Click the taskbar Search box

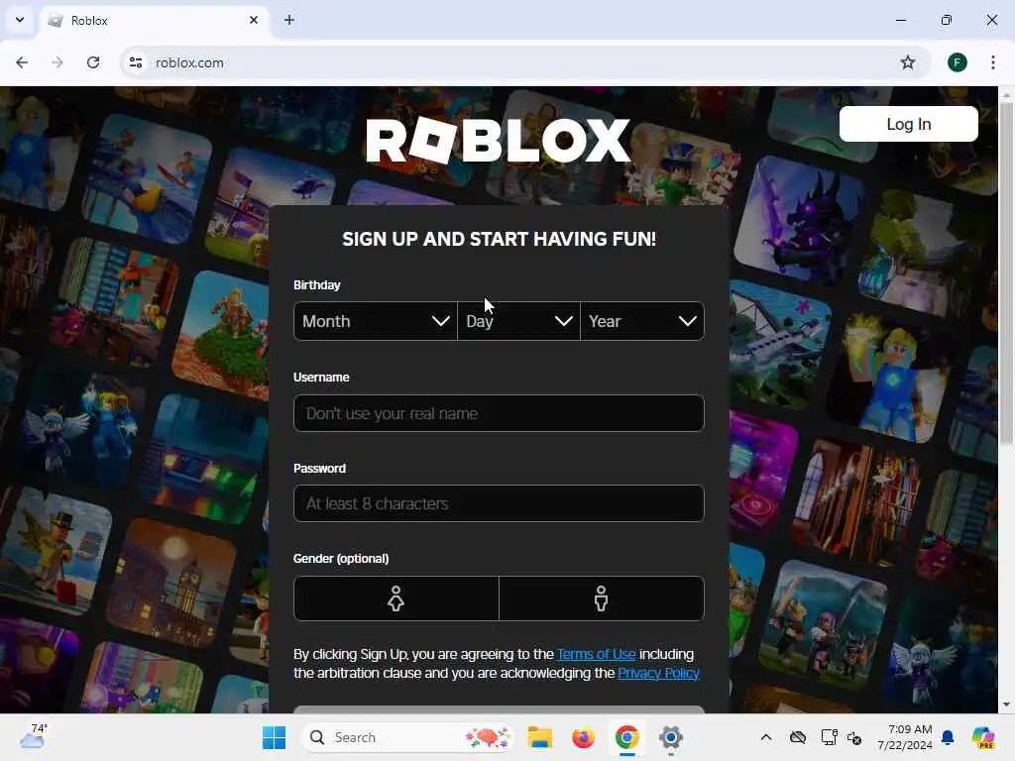pos(407,737)
